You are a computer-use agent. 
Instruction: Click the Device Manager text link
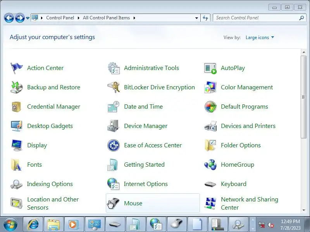(146, 126)
